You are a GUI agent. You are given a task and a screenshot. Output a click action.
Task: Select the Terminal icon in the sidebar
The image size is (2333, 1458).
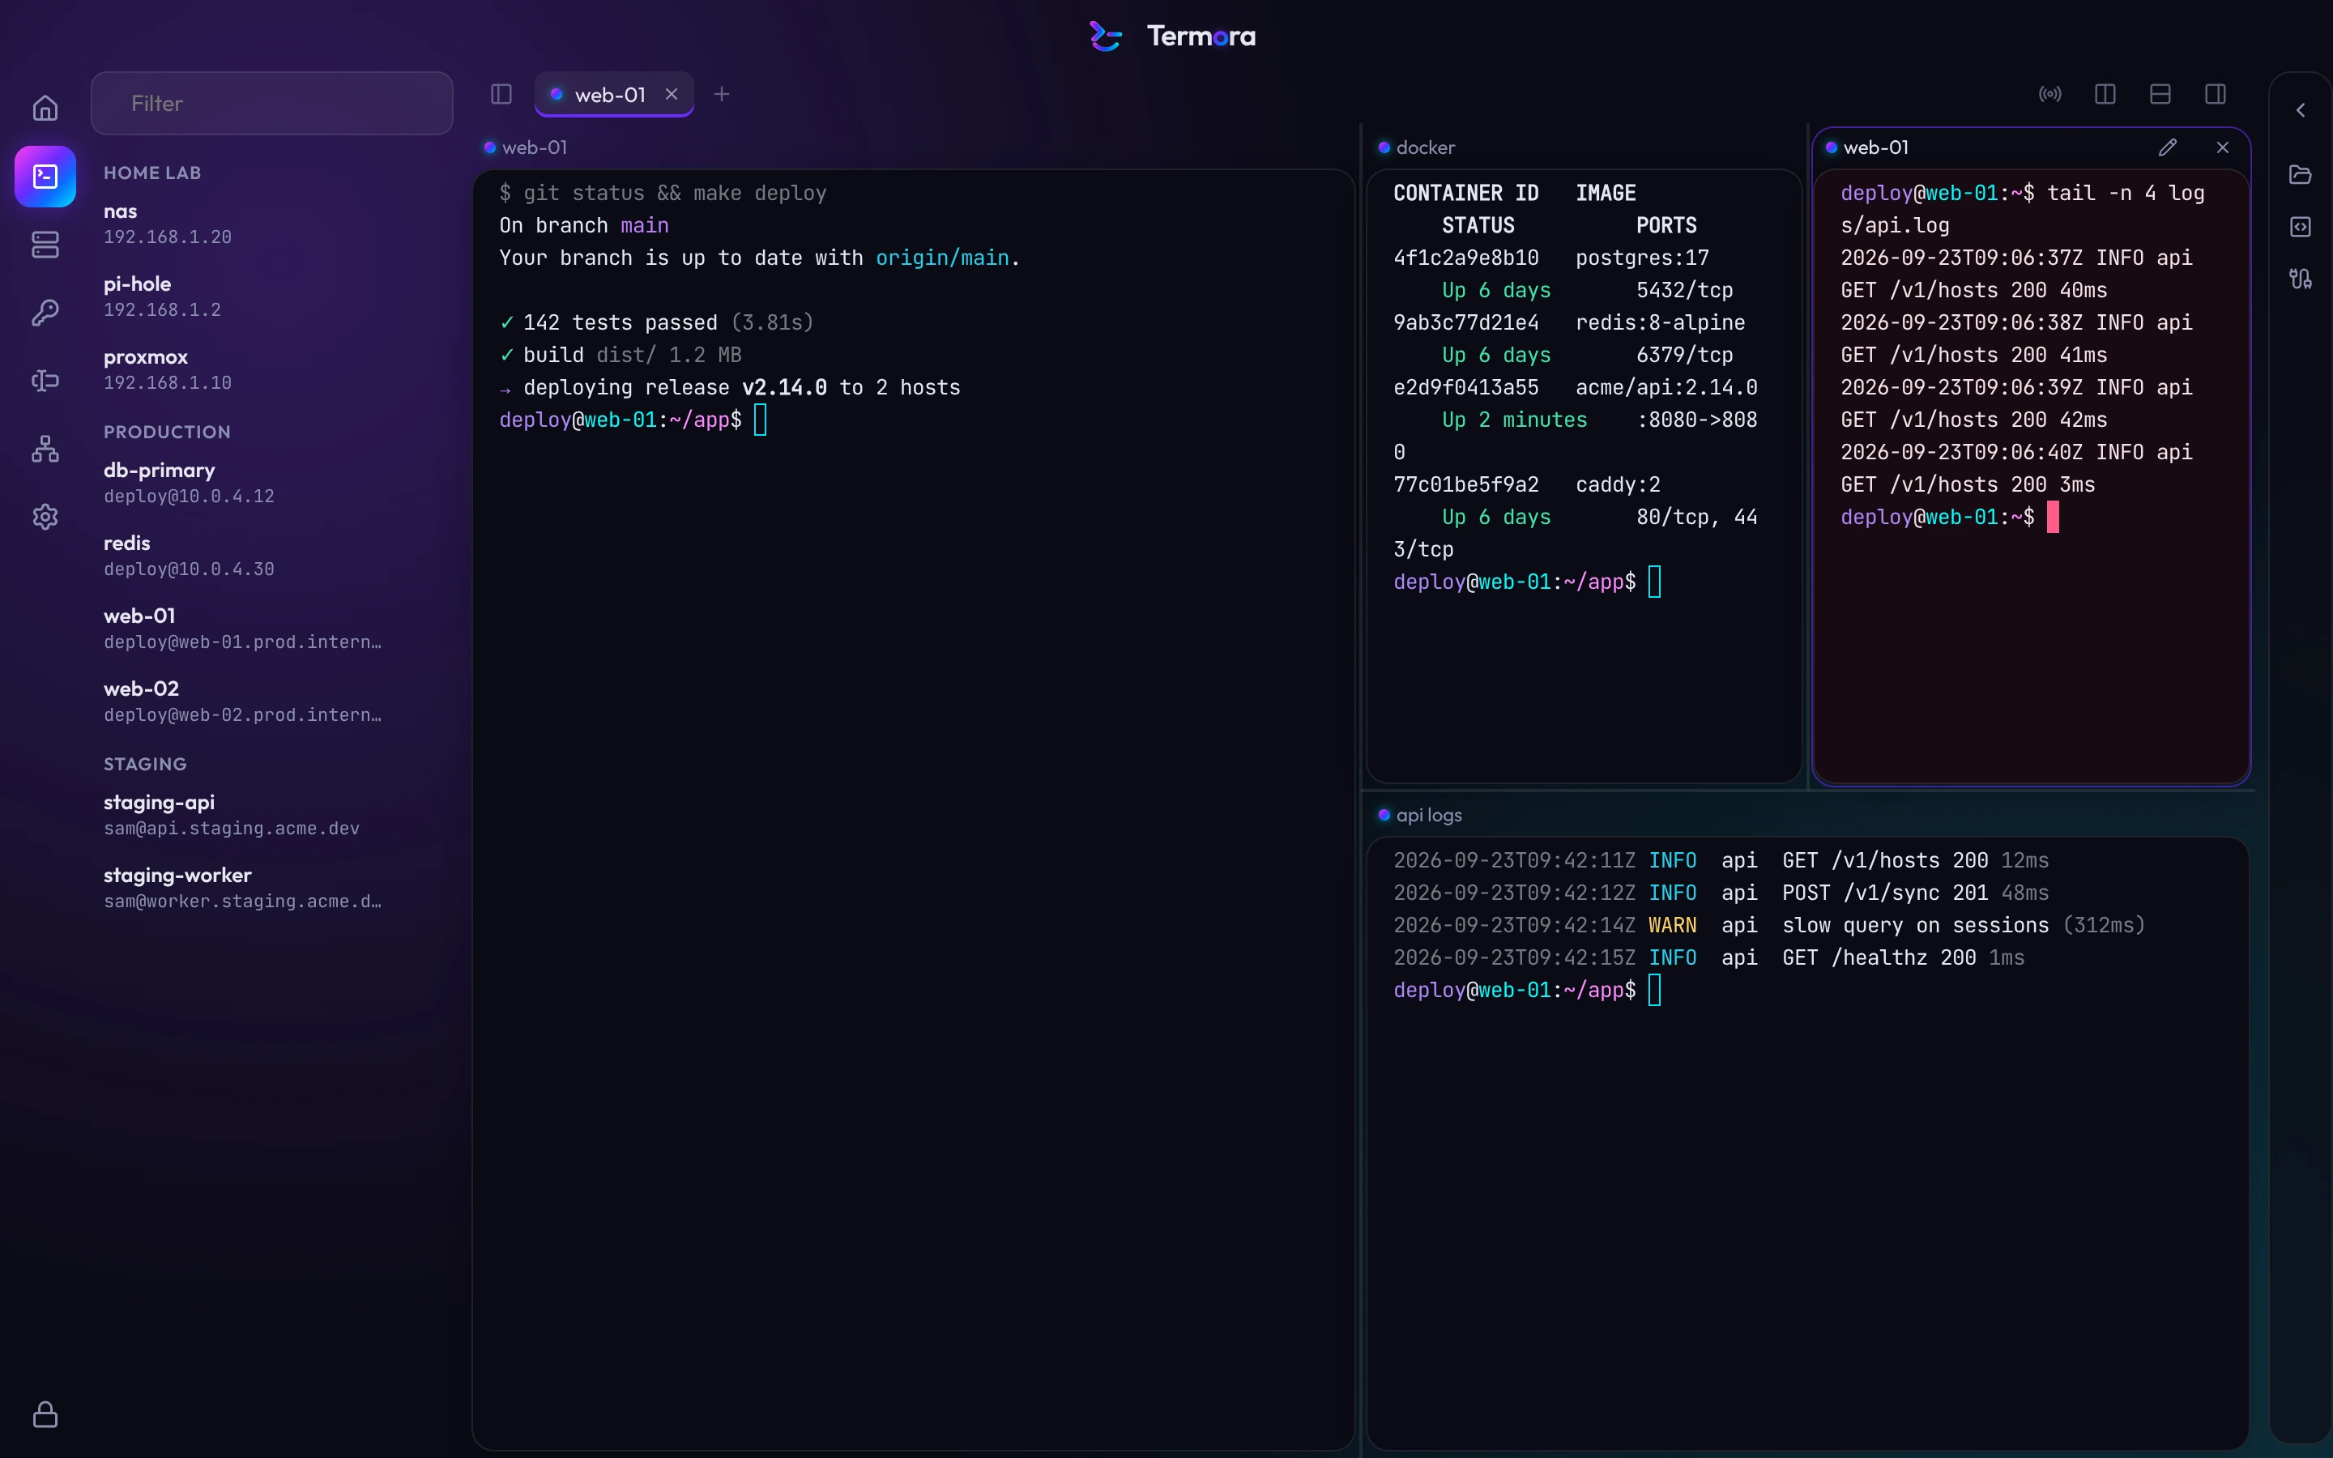[45, 177]
